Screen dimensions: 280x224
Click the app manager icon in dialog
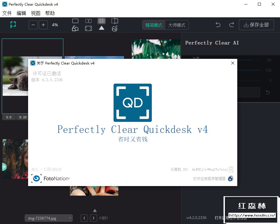pos(231,178)
